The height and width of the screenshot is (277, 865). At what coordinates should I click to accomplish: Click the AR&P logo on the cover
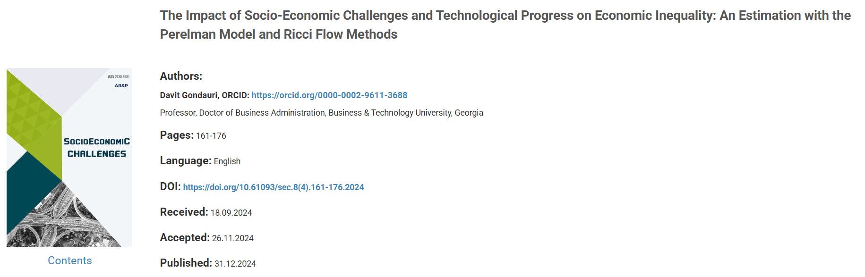(121, 85)
